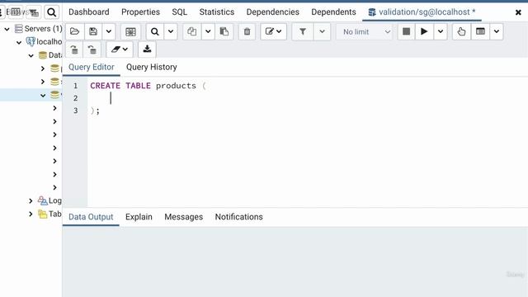The width and height of the screenshot is (528, 297).
Task: Close the query tool panel with X
Action: point(518,12)
